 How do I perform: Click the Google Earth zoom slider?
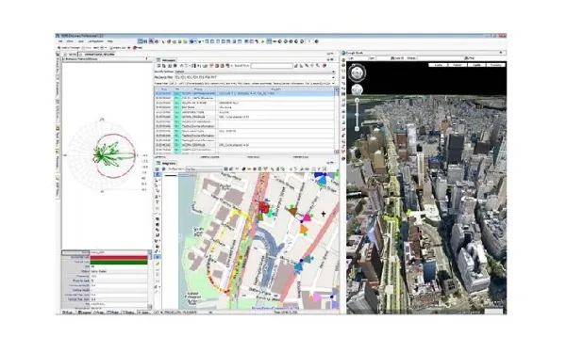coord(357,114)
